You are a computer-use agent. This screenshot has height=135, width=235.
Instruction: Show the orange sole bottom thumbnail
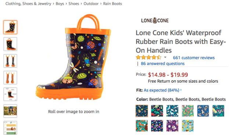pyautogui.click(x=10, y=78)
